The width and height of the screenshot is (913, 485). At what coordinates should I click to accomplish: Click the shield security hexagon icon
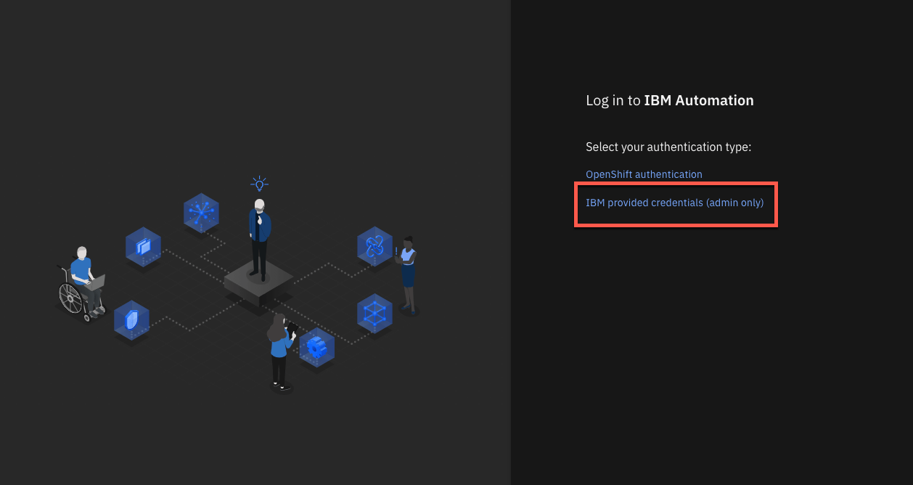(x=132, y=319)
